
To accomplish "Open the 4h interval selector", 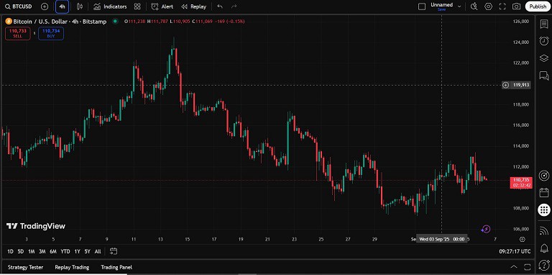I will point(62,6).
